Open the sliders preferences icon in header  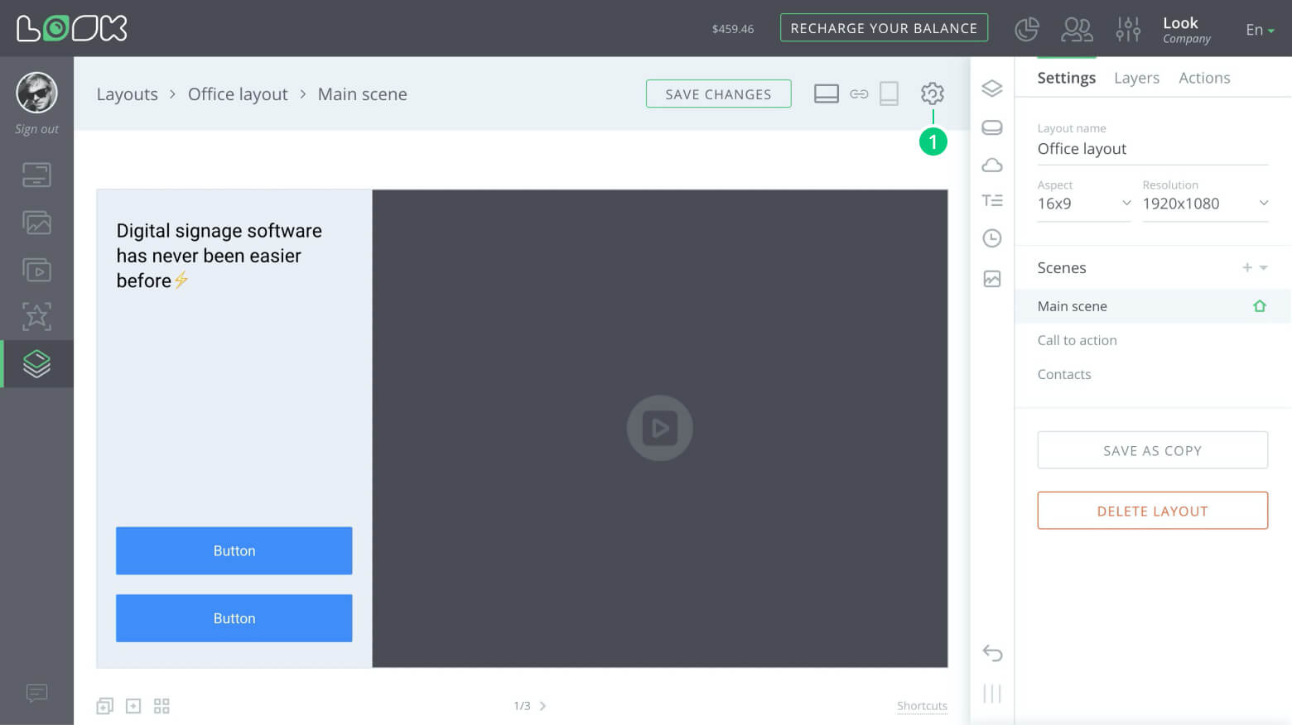pos(1128,29)
